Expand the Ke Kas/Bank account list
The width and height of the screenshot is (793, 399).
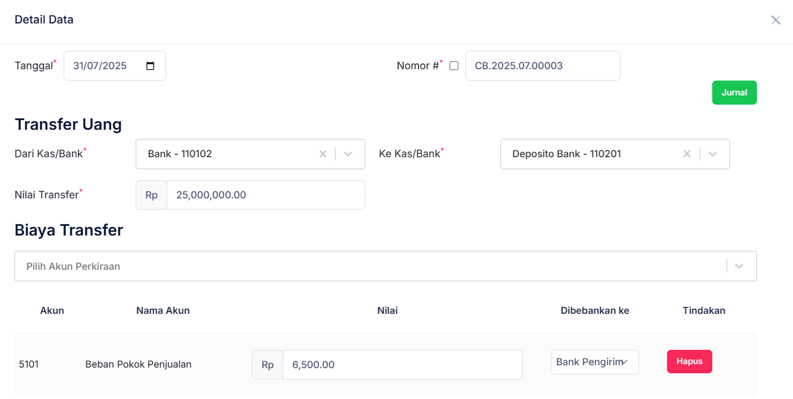point(713,153)
